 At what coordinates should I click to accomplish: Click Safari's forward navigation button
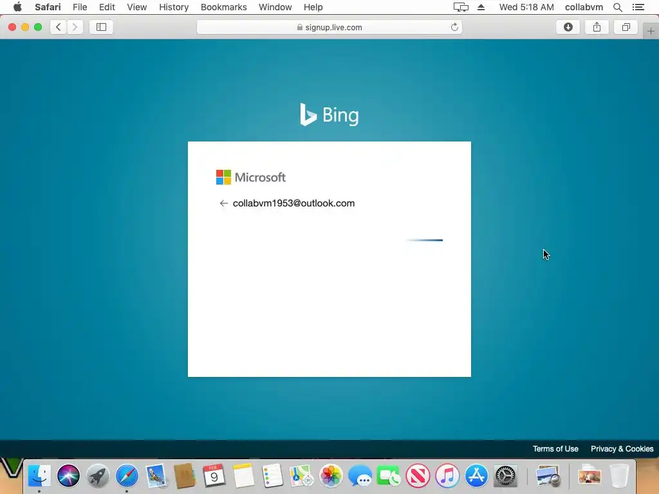coord(75,27)
